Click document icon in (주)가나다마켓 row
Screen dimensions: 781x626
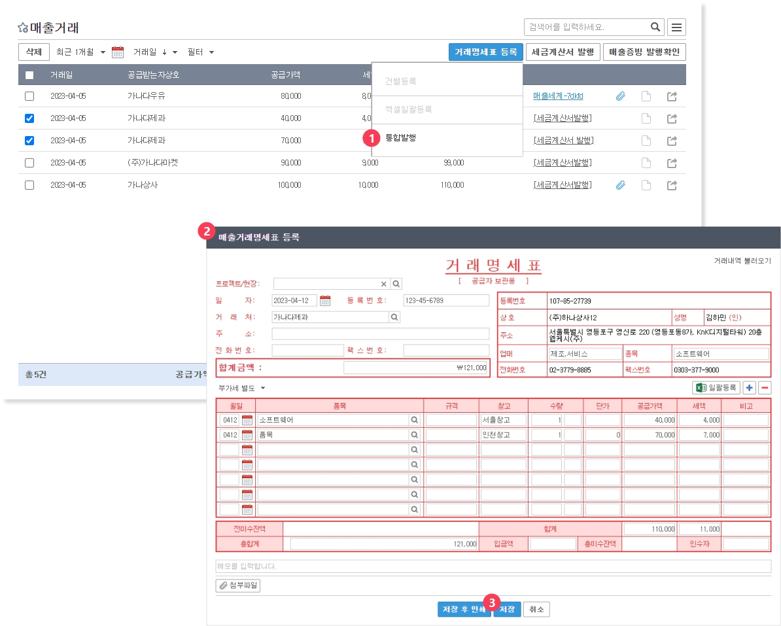point(646,163)
